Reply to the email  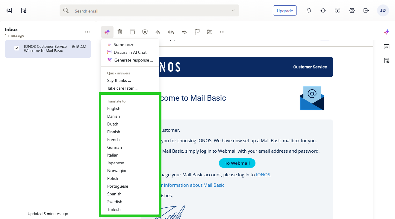[x=158, y=32]
